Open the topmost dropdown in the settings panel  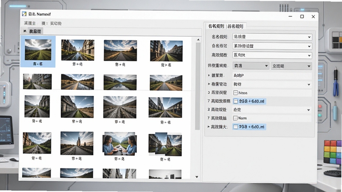tap(272, 37)
